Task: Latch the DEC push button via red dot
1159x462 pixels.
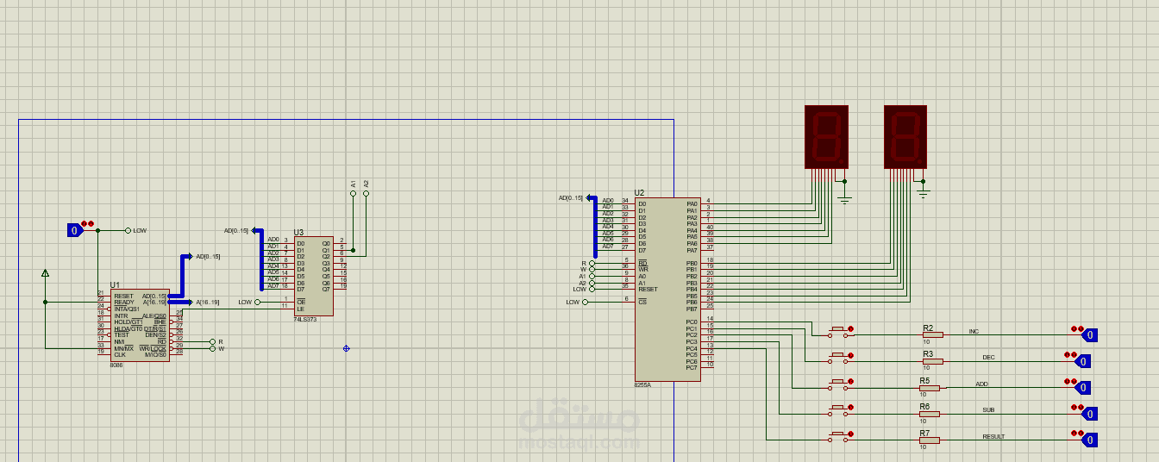Action: point(850,355)
